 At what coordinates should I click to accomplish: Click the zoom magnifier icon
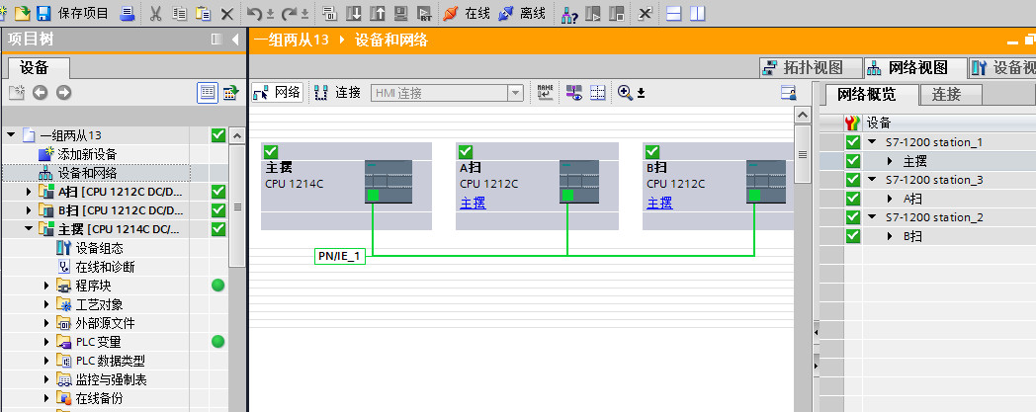pos(625,93)
